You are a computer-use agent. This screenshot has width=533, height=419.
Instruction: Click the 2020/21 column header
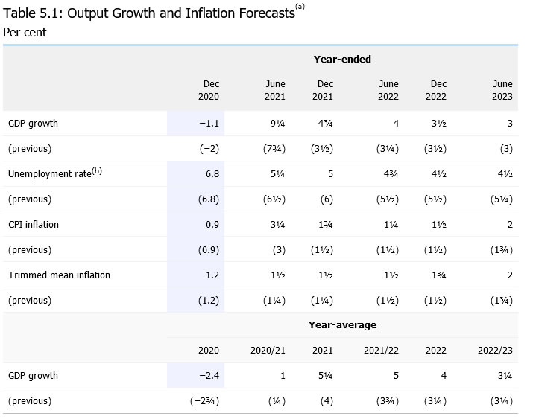click(x=268, y=350)
